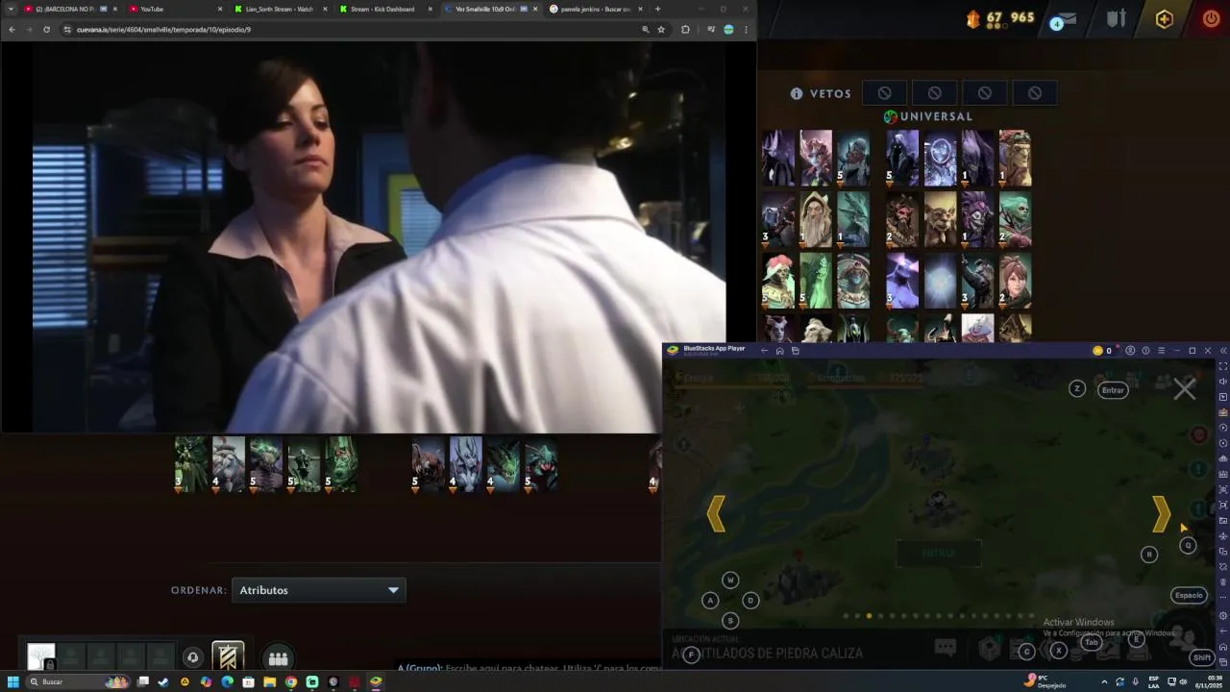Viewport: 1230px width, 692px height.
Task: Open the Chrome three-dot menu
Action: (746, 30)
